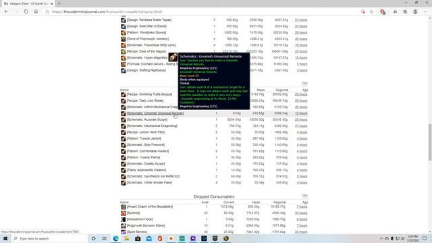Open the Schematic: Accurate Scope link
This screenshot has height=243, width=432.
click(147, 119)
